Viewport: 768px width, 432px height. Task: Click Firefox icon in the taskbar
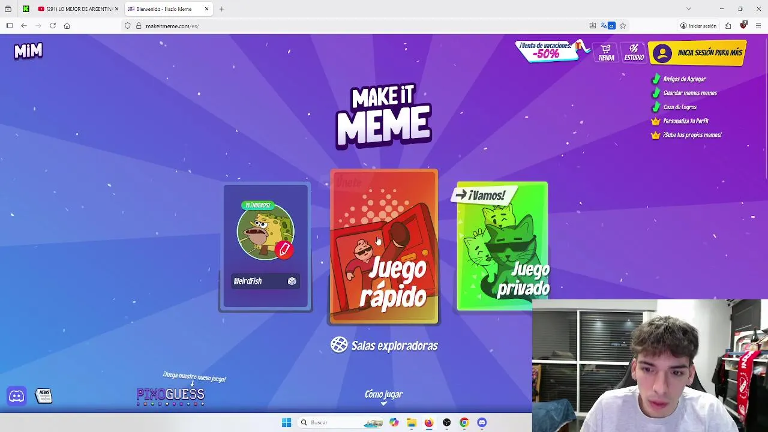click(428, 422)
